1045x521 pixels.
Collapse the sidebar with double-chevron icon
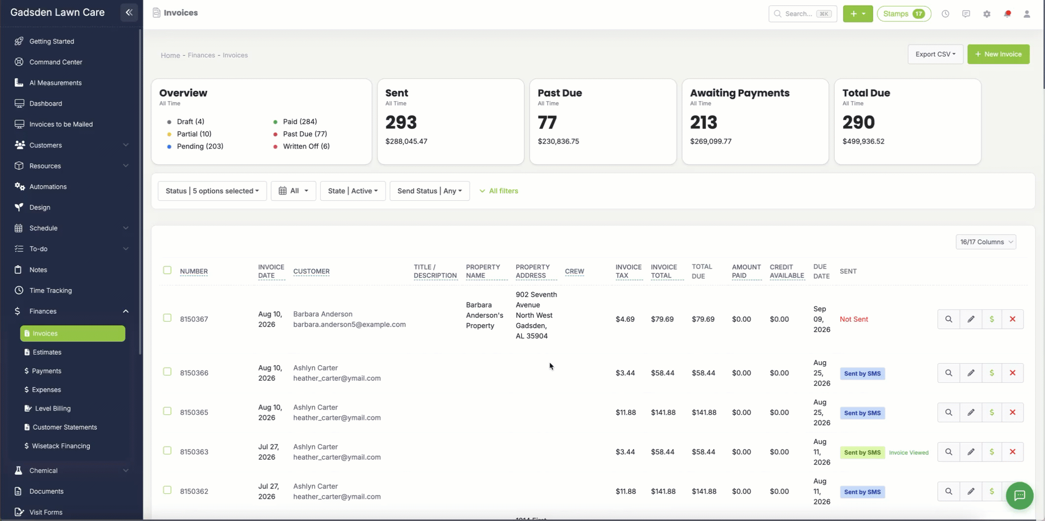click(x=129, y=12)
